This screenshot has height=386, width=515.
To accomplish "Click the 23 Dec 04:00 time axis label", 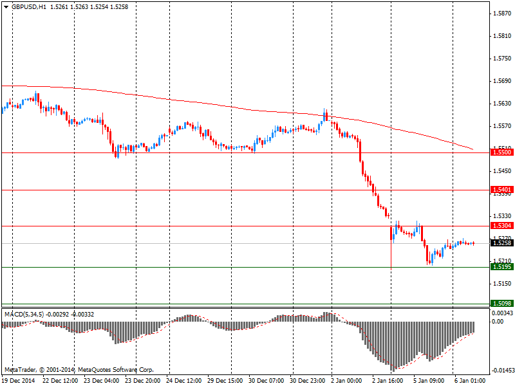I will tap(102, 381).
